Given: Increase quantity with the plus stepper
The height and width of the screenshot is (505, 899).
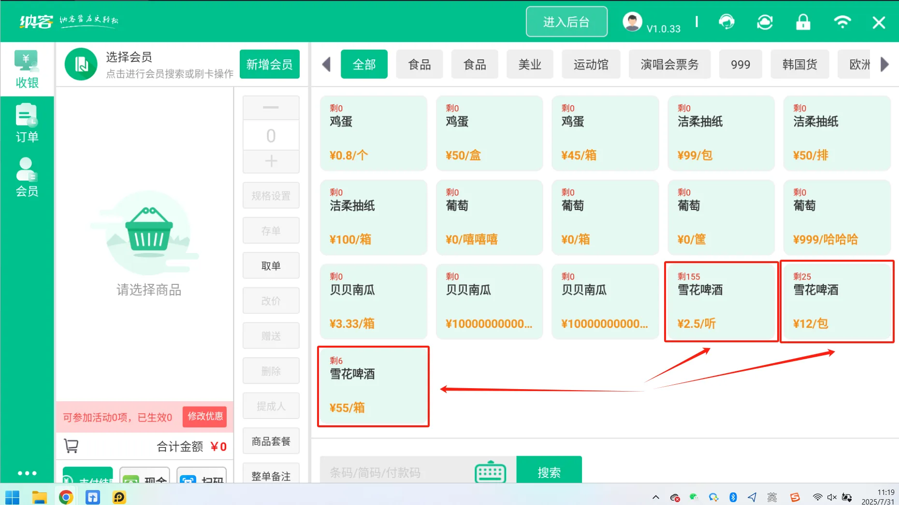Looking at the screenshot, I should 271,162.
